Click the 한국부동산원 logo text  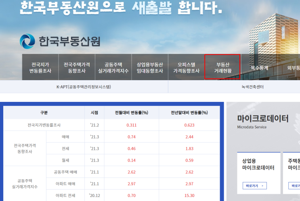(x=69, y=41)
